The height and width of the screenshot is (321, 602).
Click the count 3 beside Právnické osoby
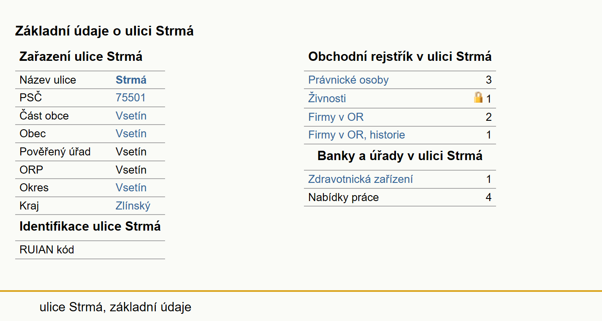pyautogui.click(x=488, y=80)
